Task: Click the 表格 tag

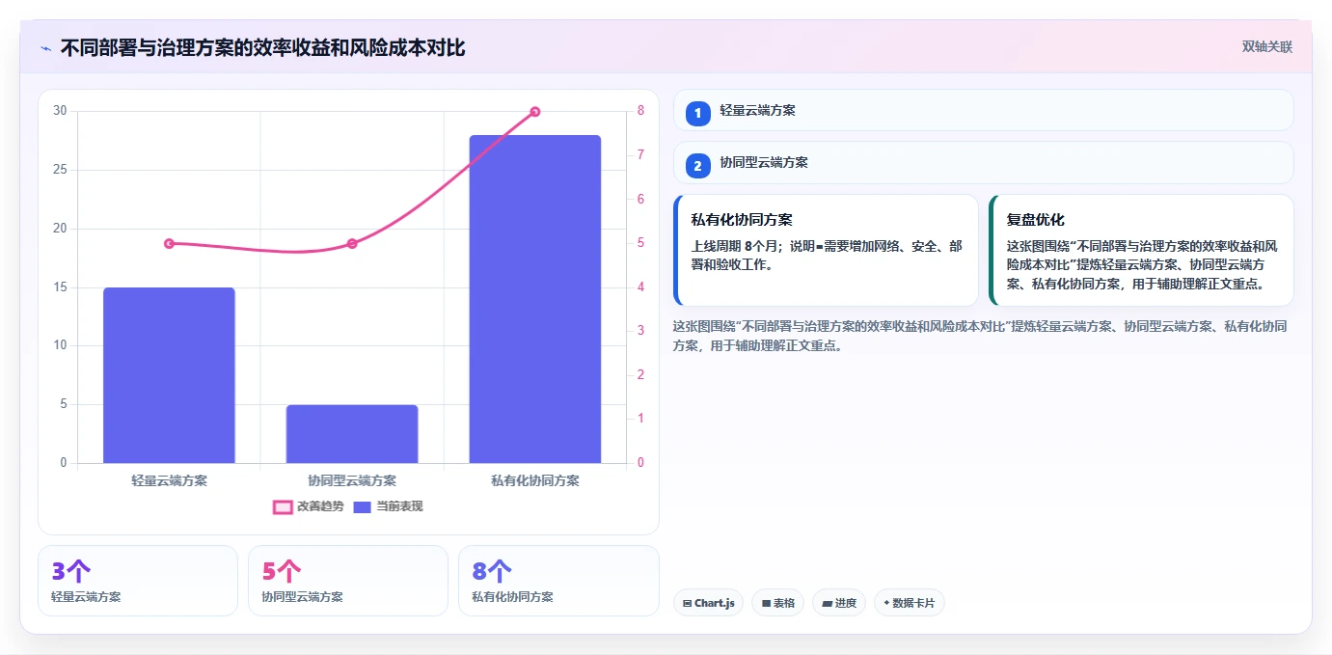Action: point(778,603)
